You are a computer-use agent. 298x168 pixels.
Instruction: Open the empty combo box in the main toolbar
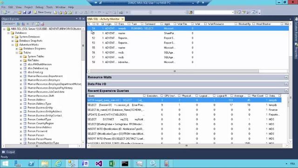point(214,13)
